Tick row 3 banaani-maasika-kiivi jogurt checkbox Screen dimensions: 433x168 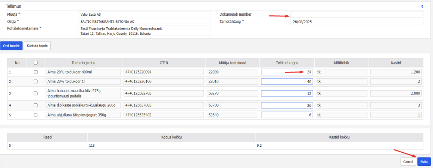pos(36,93)
